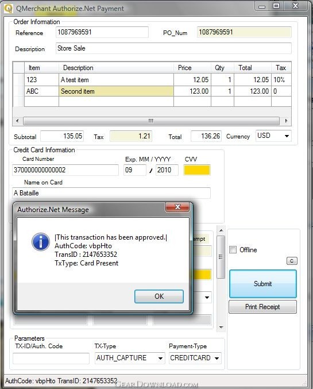Click the Print Receipt button

click(262, 307)
